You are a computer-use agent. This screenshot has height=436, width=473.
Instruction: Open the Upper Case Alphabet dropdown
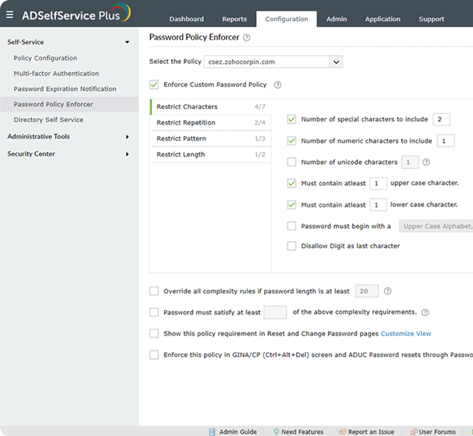[436, 226]
